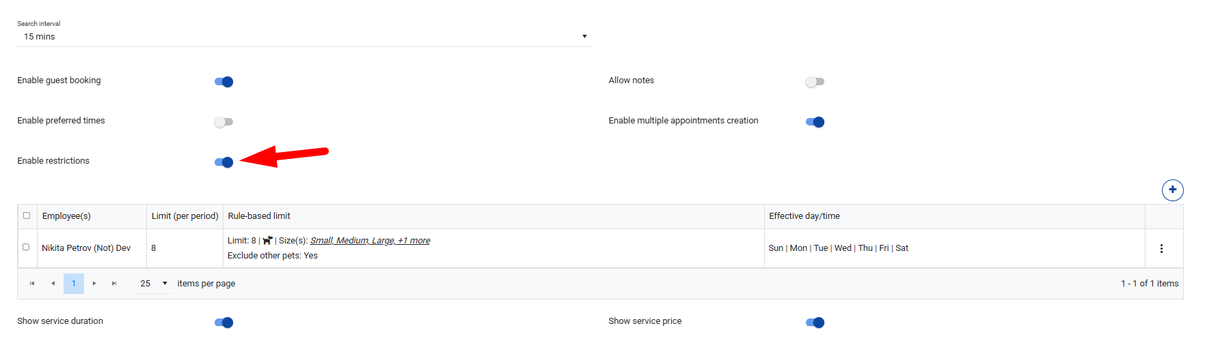
Task: Turn off Show service duration switch
Action: pyautogui.click(x=224, y=323)
